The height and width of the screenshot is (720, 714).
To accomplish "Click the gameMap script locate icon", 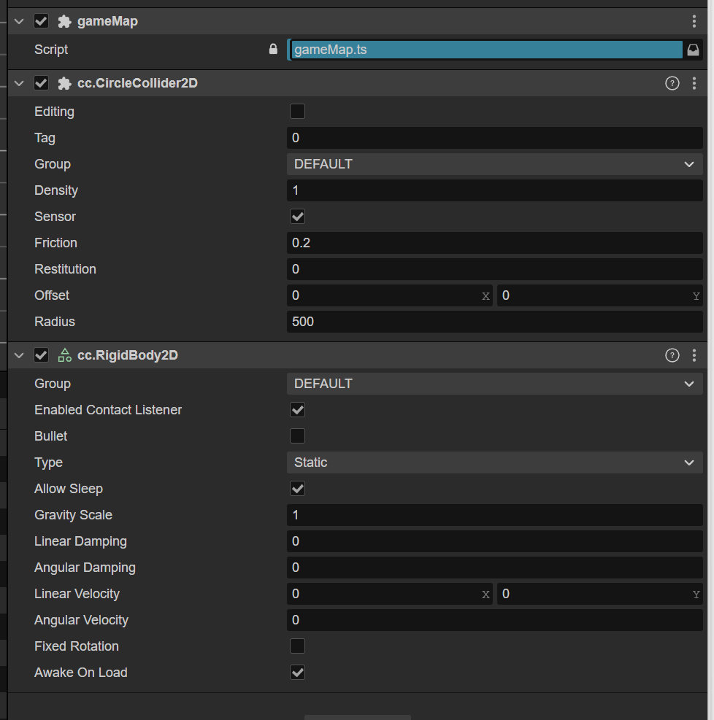I will [x=693, y=50].
